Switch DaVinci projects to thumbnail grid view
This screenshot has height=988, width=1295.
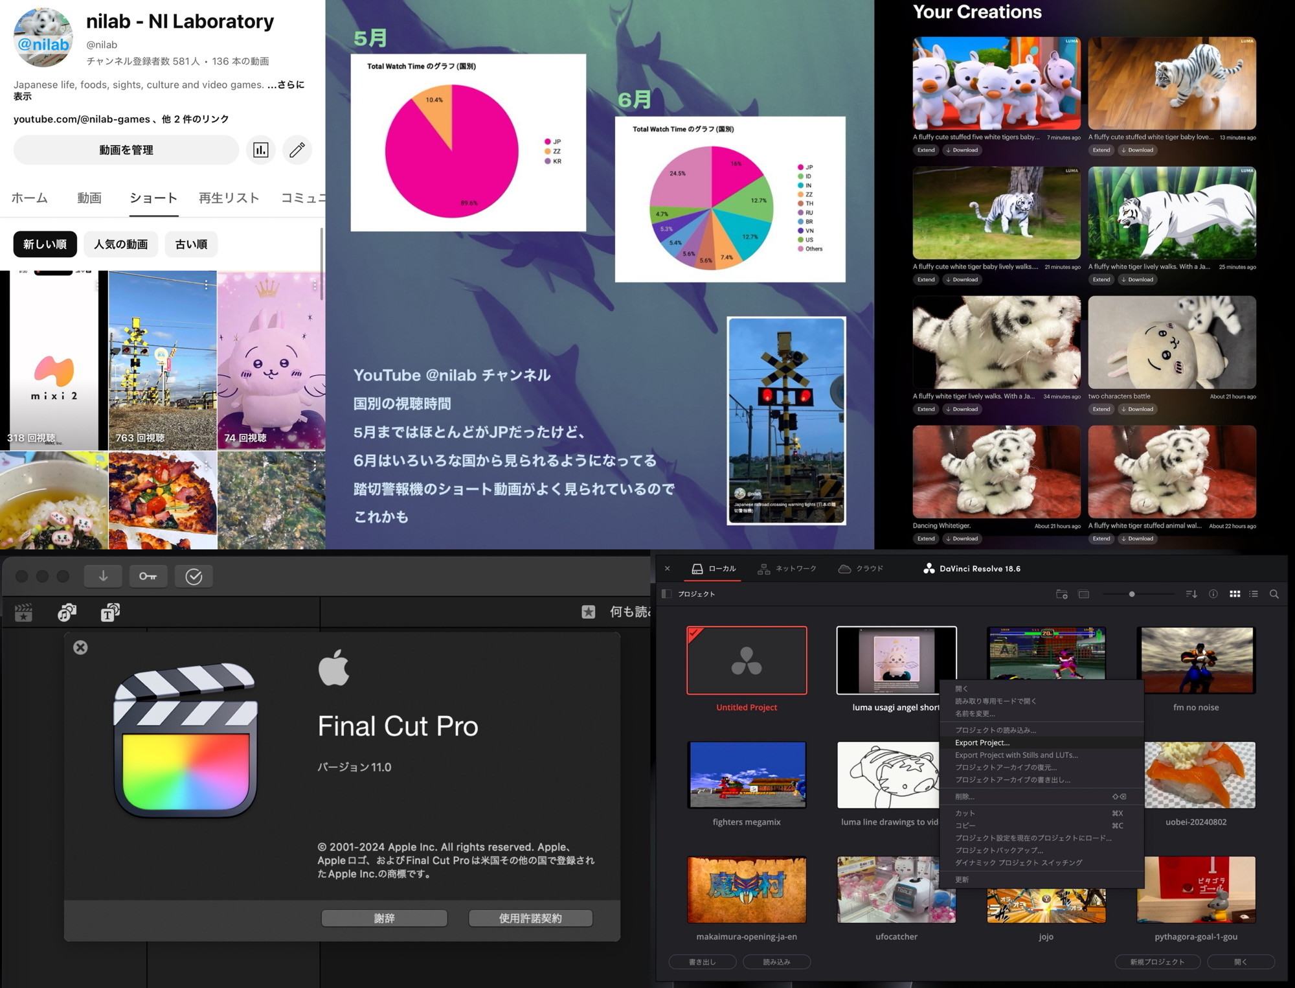click(x=1235, y=594)
